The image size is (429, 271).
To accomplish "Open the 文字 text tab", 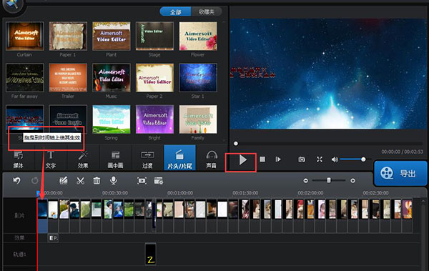I will (x=51, y=159).
